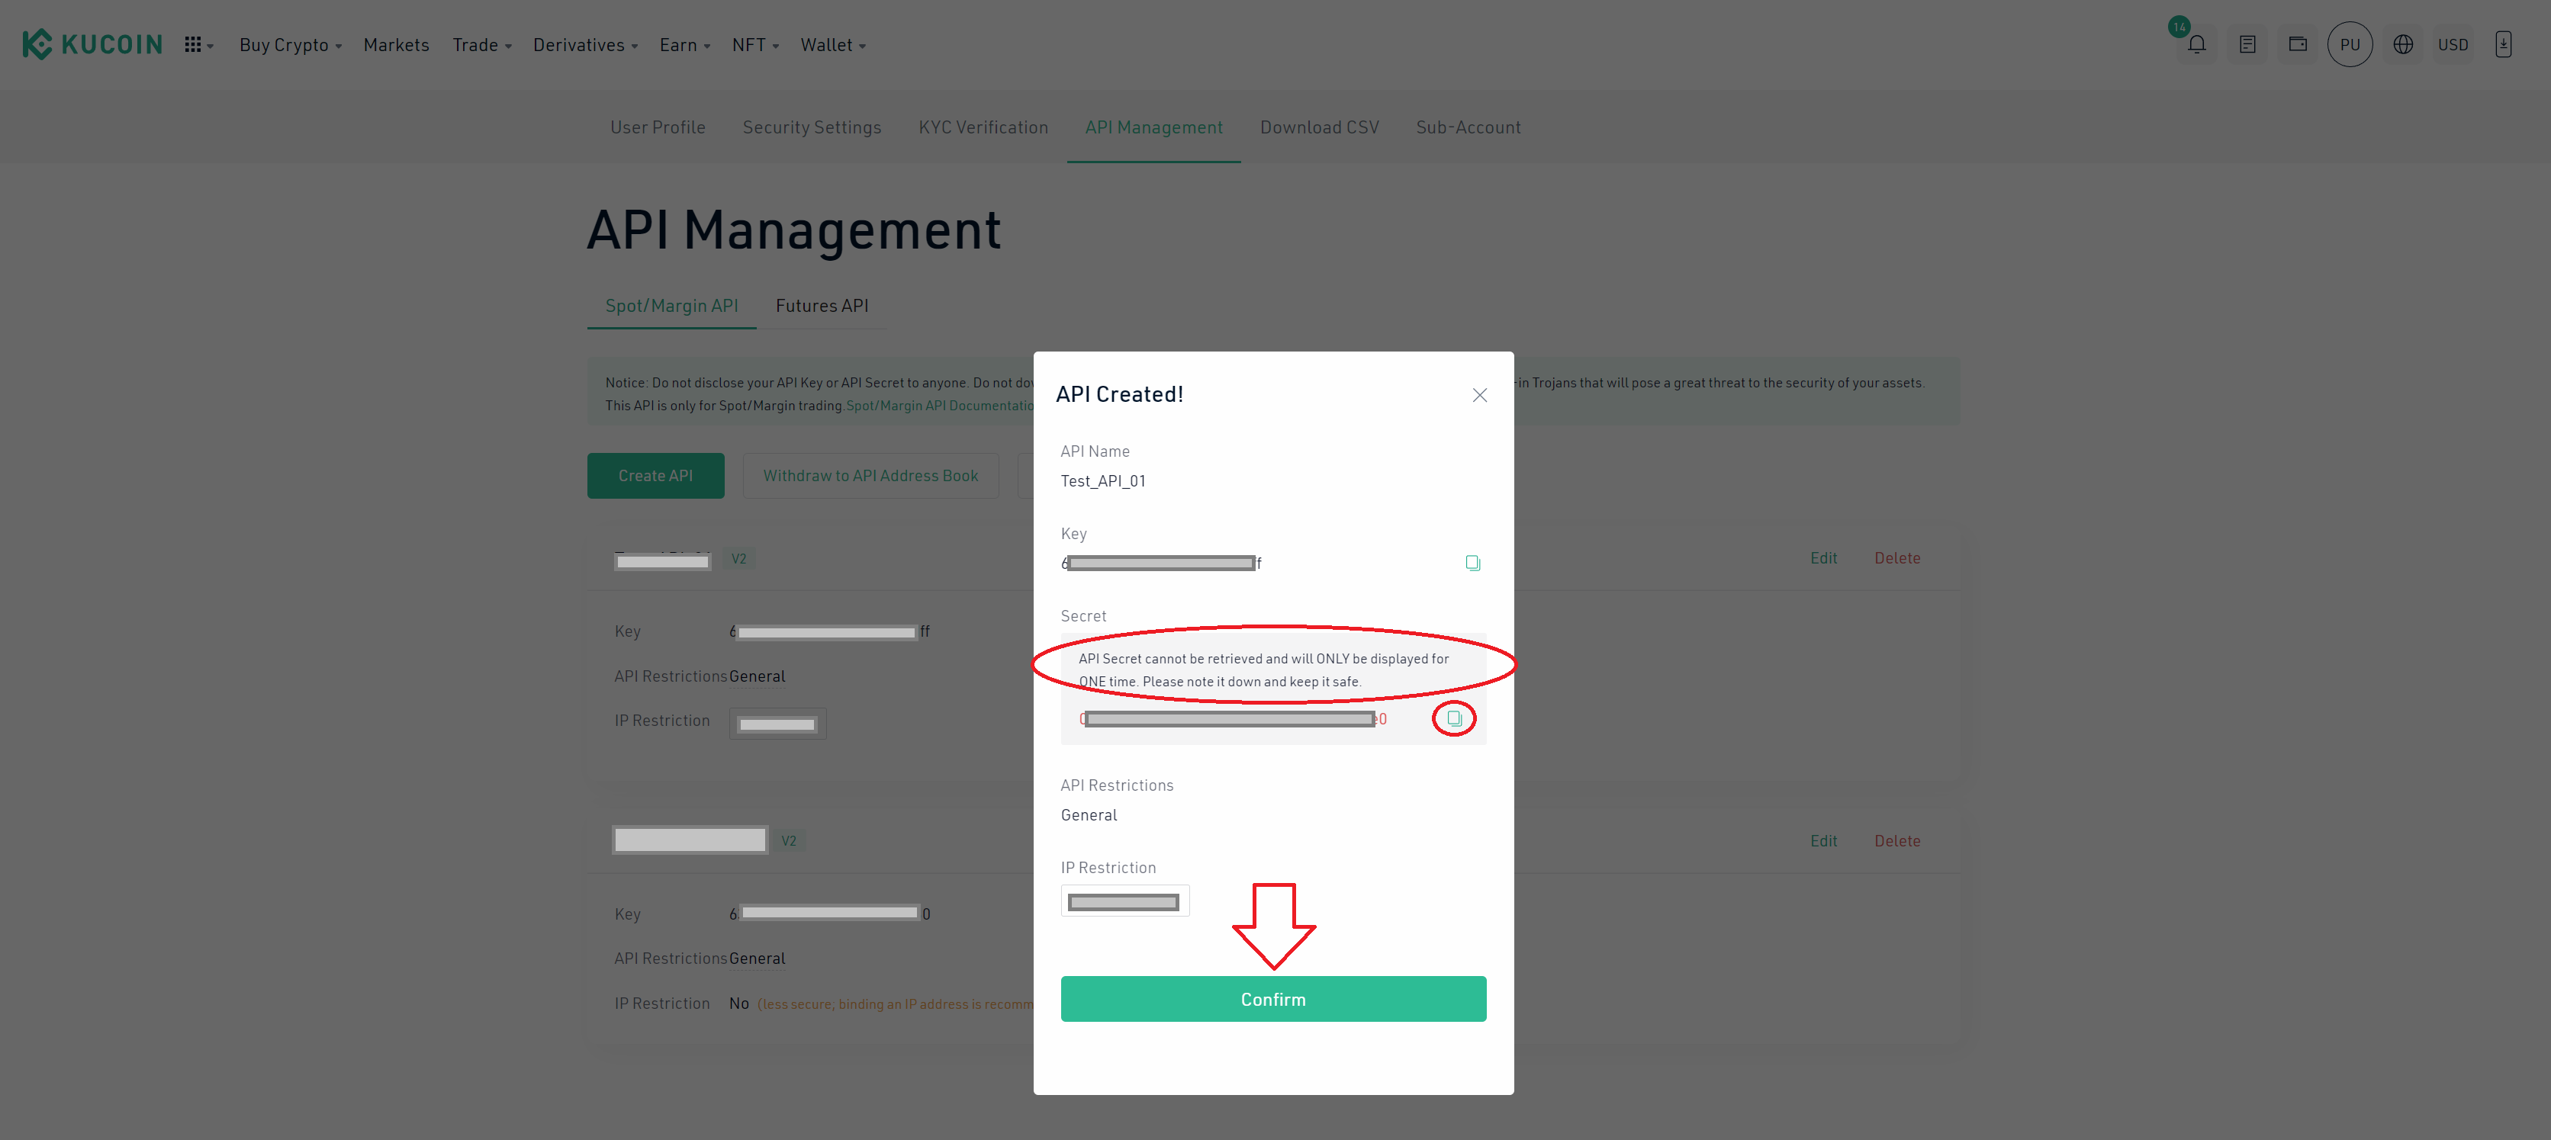Expand the Earn dropdown menu
Screen dimensions: 2551x1140
click(x=685, y=44)
